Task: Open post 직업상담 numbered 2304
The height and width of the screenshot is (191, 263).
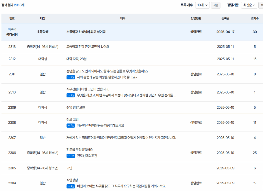Action: pyautogui.click(x=72, y=180)
